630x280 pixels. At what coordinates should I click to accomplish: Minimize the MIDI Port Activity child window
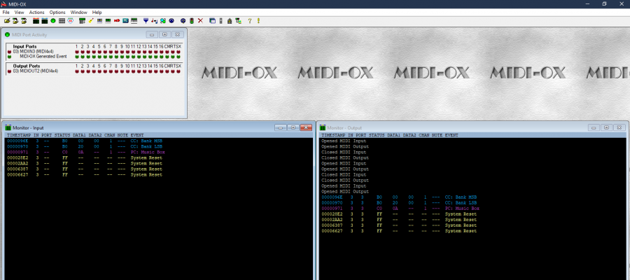click(x=152, y=34)
